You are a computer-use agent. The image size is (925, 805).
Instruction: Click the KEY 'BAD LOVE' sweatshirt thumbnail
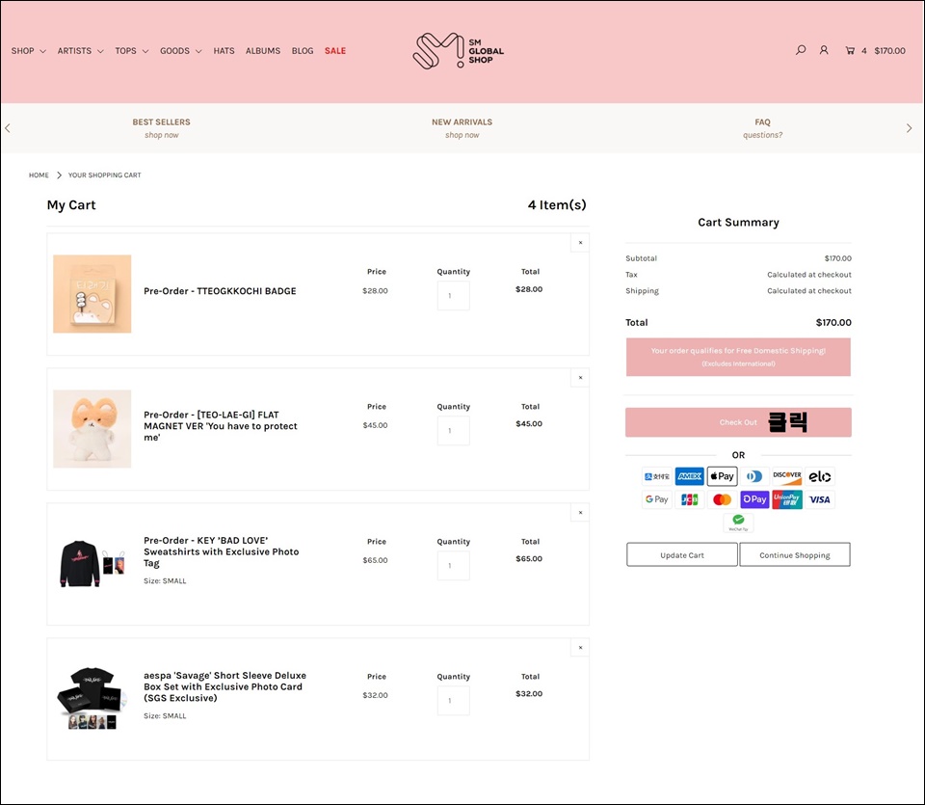click(x=92, y=564)
